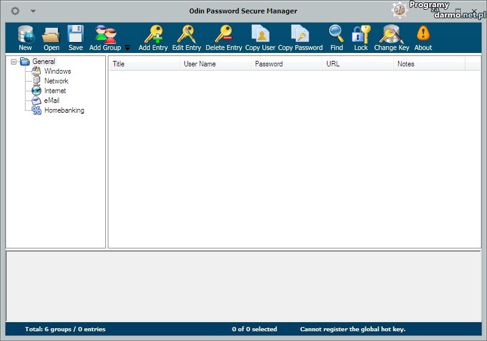Click Change Key toolbar icon
Screen dimensions: 487x341
tap(391, 35)
